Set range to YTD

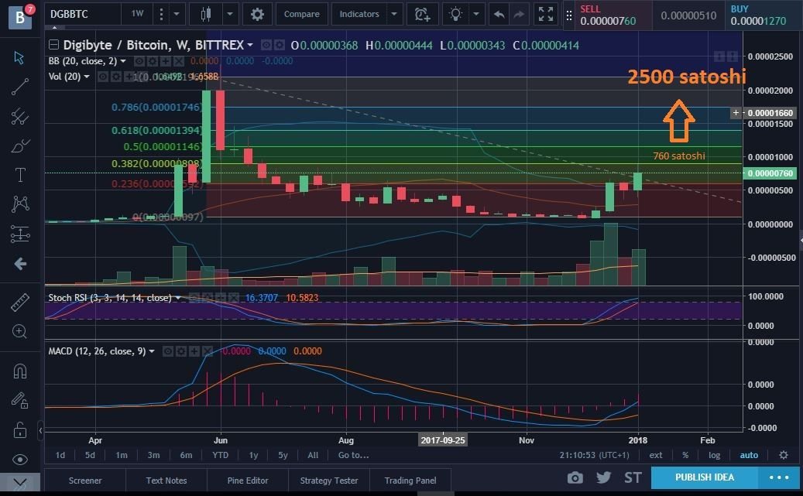coord(221,455)
